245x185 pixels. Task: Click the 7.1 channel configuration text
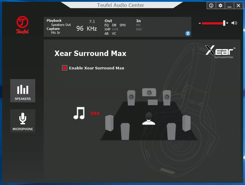(92, 21)
